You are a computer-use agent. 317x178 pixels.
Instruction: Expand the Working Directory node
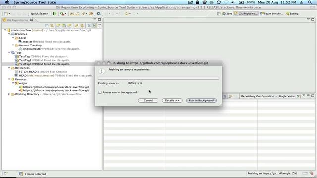pos(9,94)
